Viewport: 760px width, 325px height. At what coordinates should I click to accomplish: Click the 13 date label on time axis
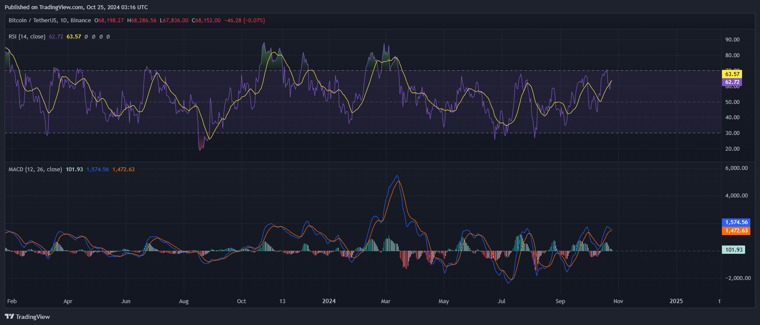tap(282, 301)
